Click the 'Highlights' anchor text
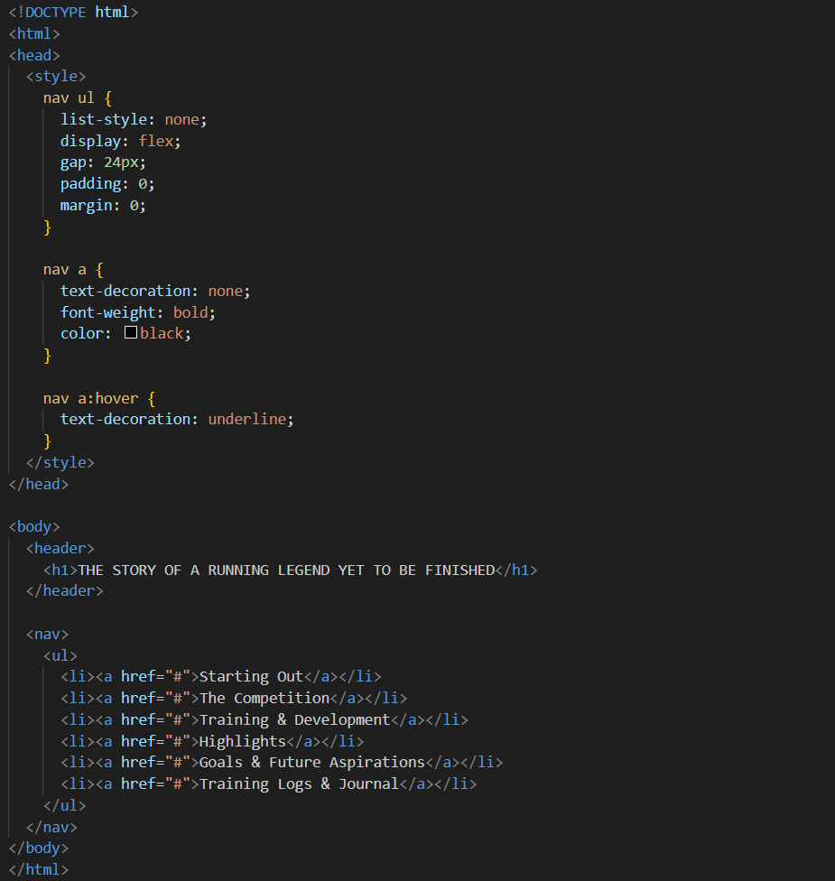Screen dimensions: 835x881 tap(242, 742)
